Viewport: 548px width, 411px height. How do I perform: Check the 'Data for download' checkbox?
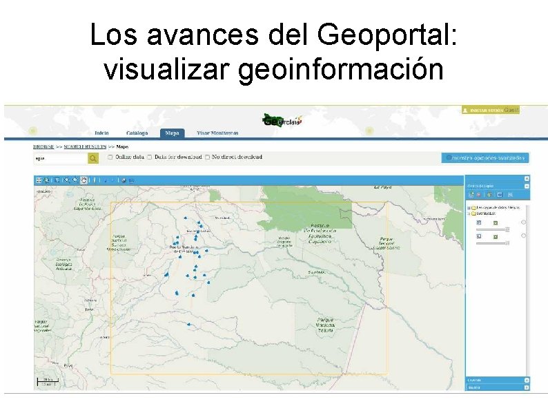pos(150,157)
